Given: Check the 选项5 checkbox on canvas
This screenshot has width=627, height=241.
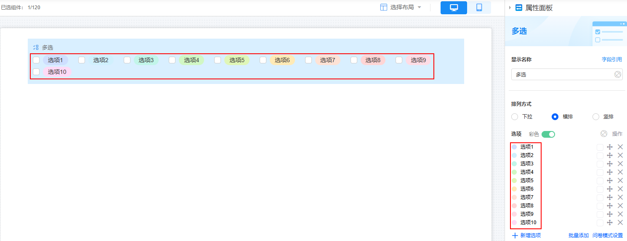Looking at the screenshot, I should pyautogui.click(x=218, y=60).
